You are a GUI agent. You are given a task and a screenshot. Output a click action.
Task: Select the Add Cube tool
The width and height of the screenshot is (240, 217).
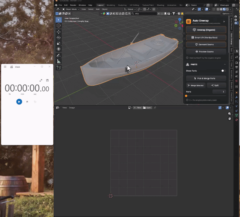58,68
